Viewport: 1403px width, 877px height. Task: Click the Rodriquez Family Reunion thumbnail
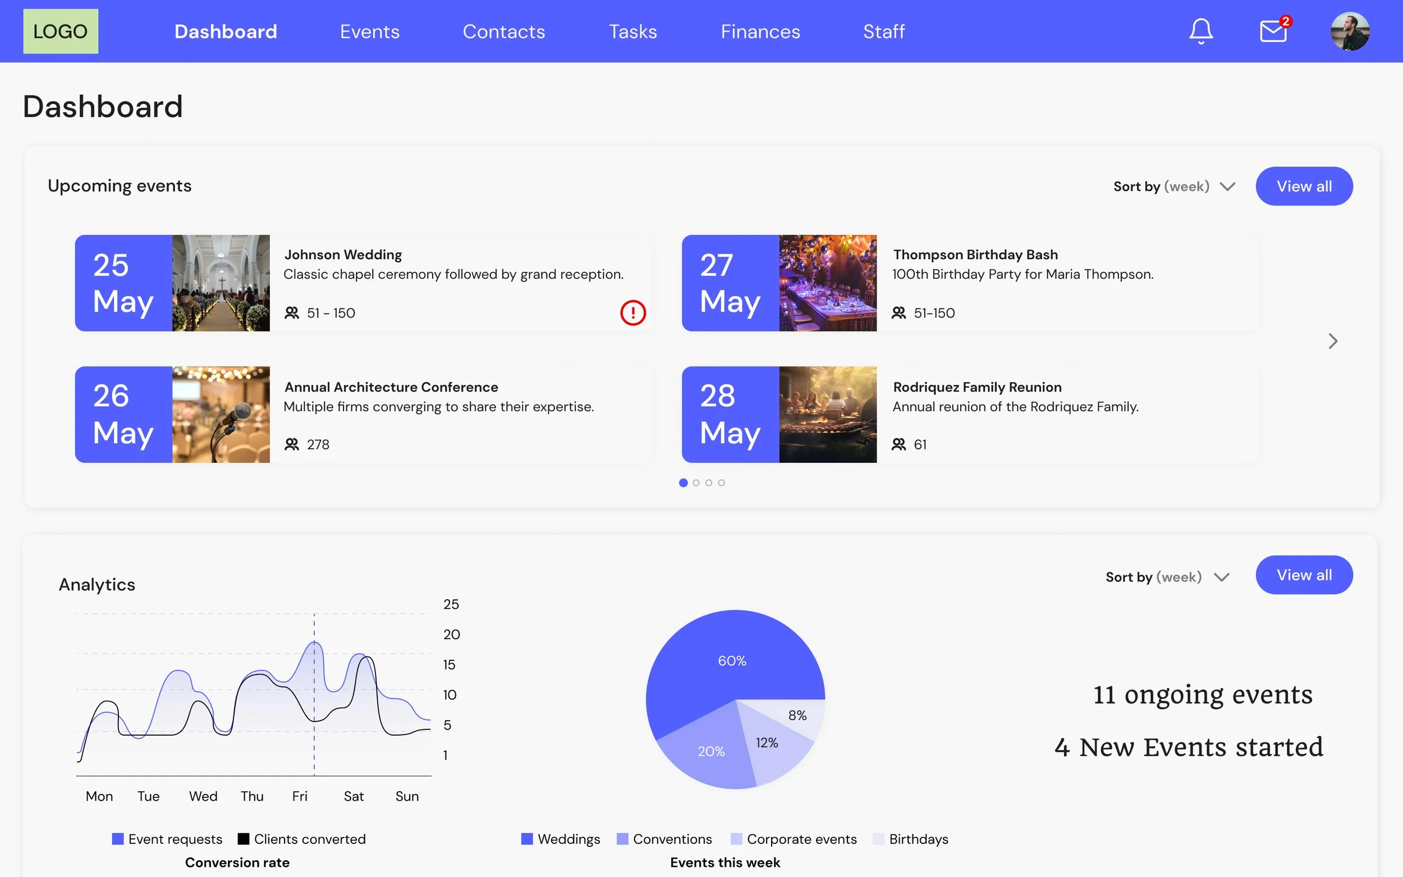pyautogui.click(x=828, y=414)
